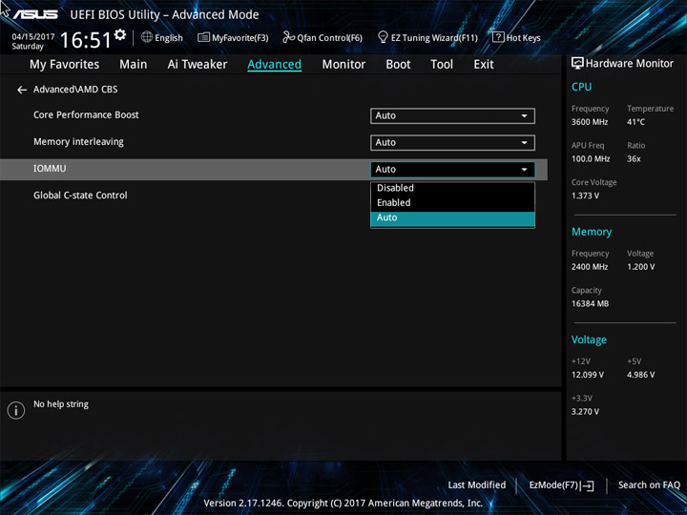Click the Qfan Control fan icon
Viewport: 687px width, 515px height.
288,37
